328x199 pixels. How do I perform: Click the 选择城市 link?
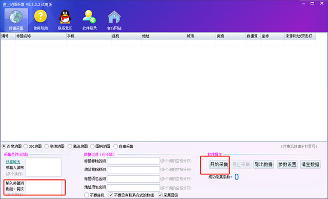[x=13, y=162]
